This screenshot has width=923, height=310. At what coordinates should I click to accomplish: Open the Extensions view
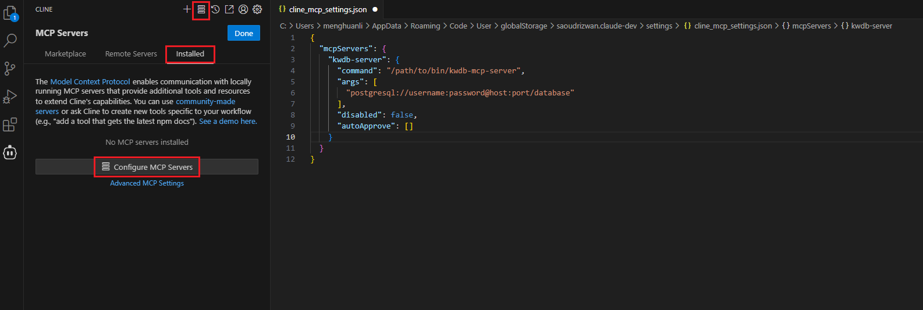pyautogui.click(x=10, y=124)
